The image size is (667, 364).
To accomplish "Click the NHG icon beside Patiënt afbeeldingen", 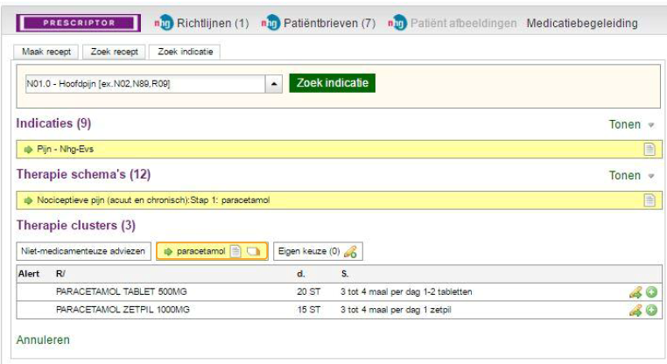I will click(397, 23).
